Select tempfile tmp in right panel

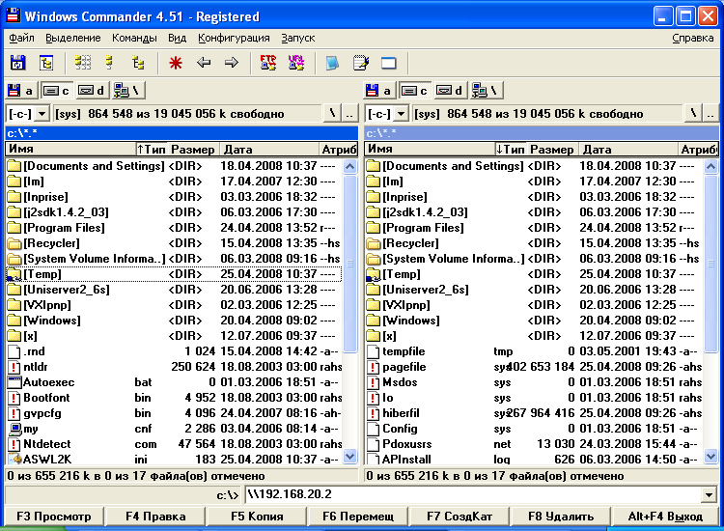[534, 351]
